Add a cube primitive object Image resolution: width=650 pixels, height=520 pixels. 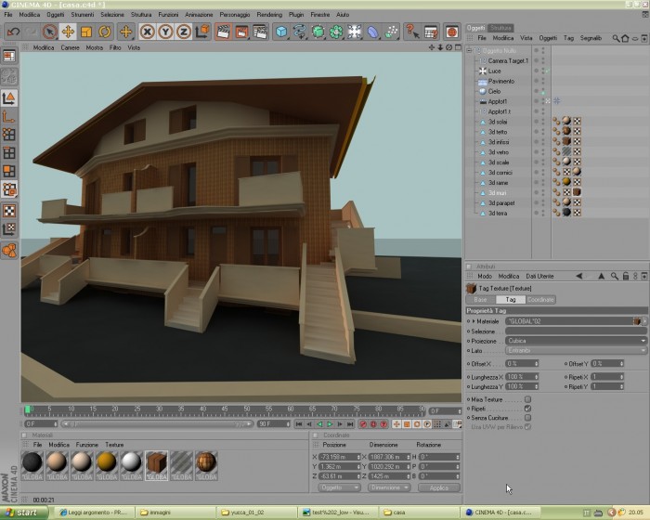(281, 32)
